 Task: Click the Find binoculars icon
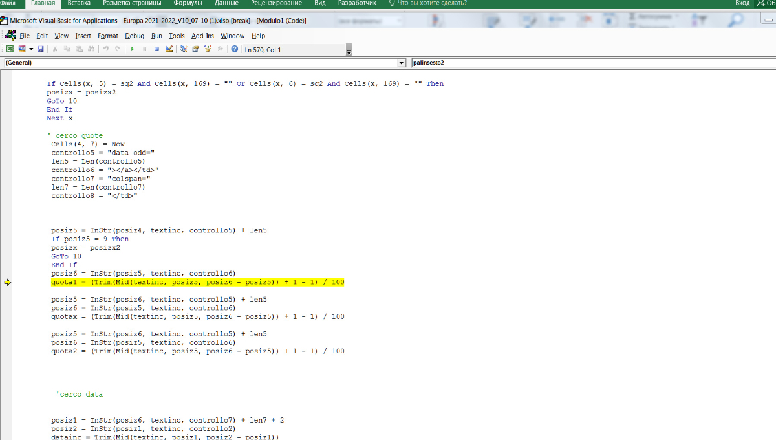pyautogui.click(x=91, y=49)
